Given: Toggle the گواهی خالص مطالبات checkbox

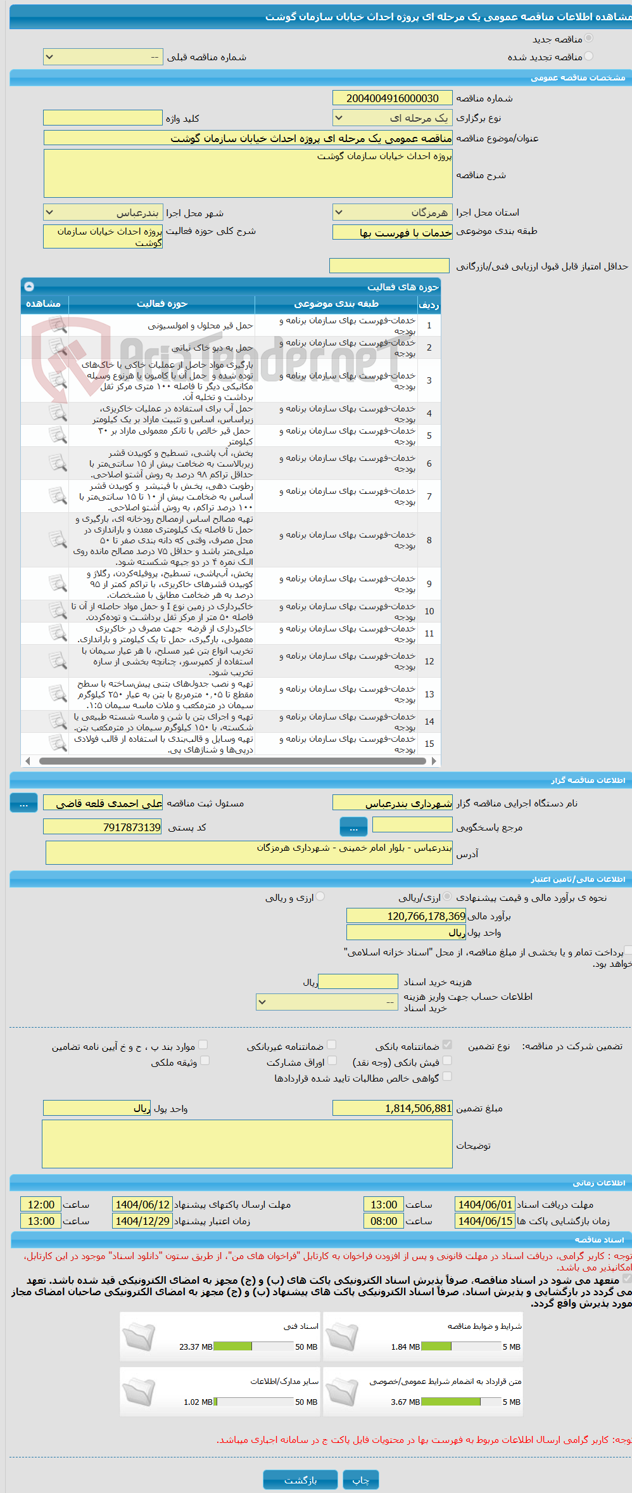Looking at the screenshot, I should 447,1076.
